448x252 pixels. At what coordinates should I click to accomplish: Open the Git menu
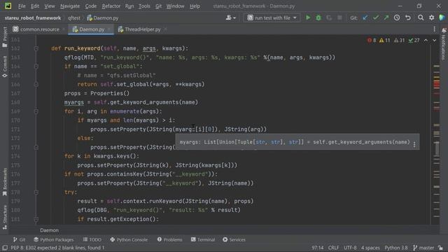pos(159,6)
